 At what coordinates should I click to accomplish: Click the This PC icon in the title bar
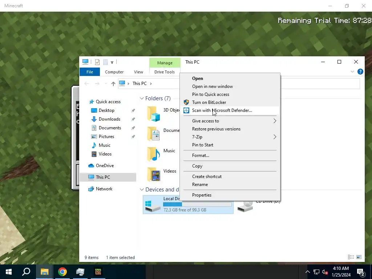(x=85, y=62)
